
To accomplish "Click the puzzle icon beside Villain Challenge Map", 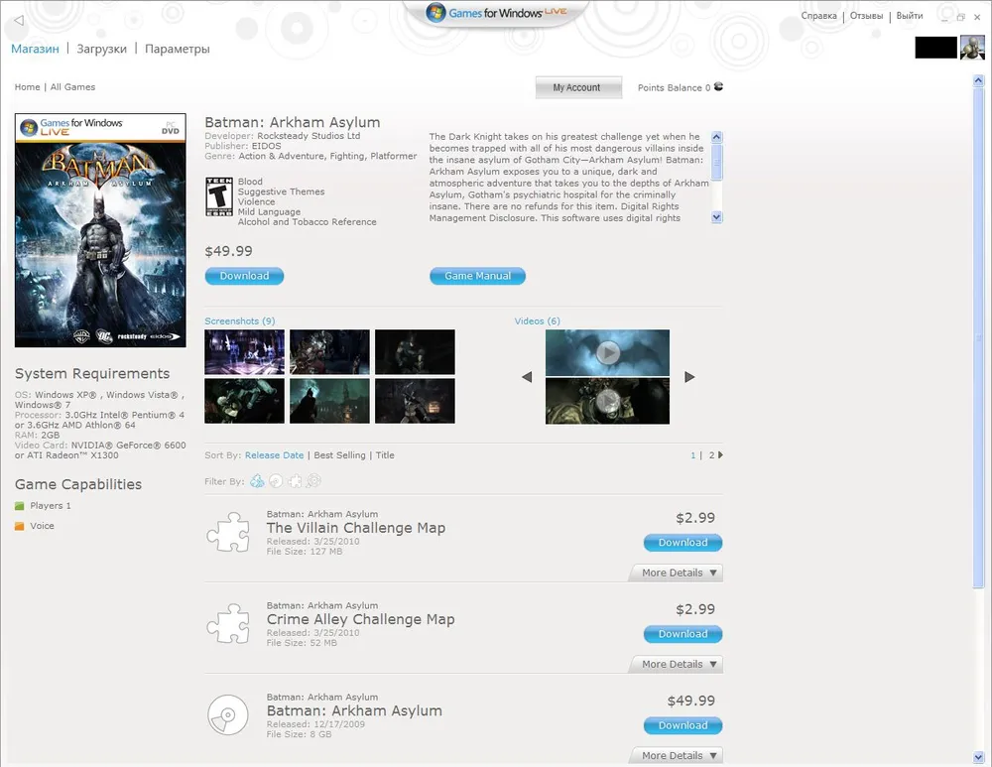I will tap(227, 532).
